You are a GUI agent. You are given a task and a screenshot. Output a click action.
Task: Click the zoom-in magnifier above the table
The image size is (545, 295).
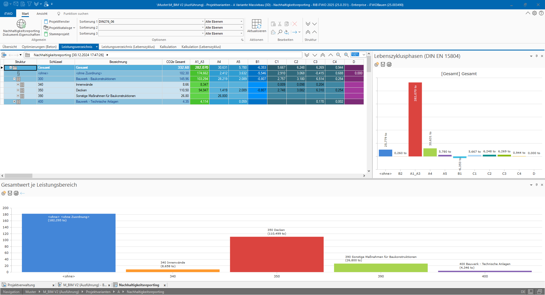pos(346,55)
